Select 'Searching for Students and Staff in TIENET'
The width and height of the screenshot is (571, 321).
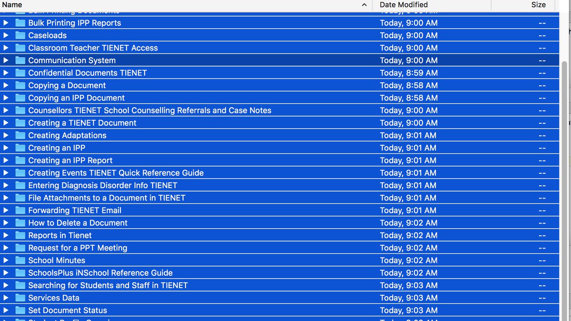[108, 285]
